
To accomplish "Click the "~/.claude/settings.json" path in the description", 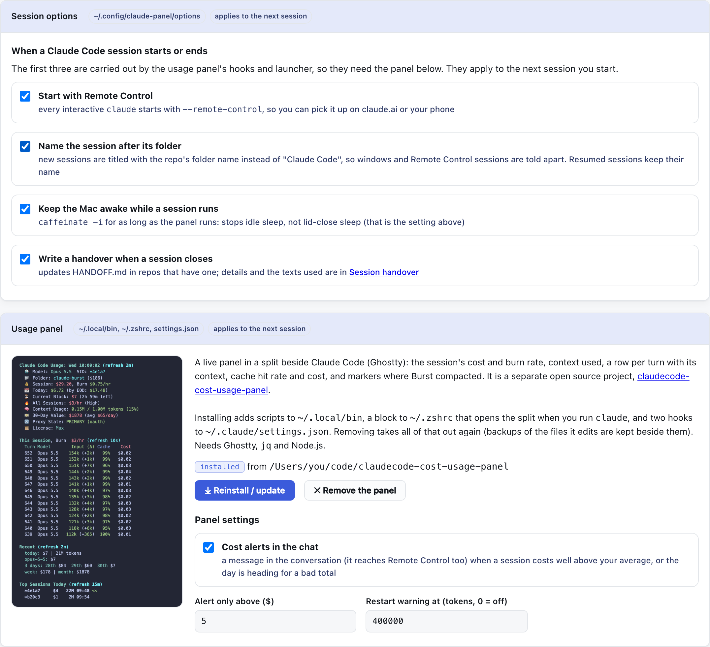I will (x=267, y=432).
